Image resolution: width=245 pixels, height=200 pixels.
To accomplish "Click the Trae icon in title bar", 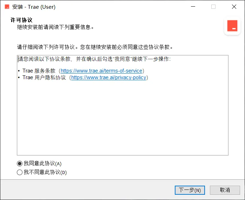I will click(7, 7).
